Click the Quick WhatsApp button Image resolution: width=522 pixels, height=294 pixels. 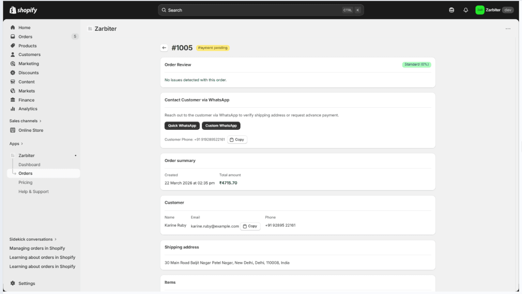pyautogui.click(x=182, y=125)
